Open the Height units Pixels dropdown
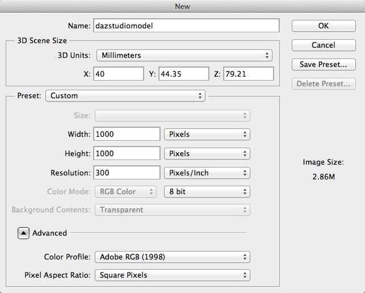This screenshot has width=365, height=293. pos(207,154)
